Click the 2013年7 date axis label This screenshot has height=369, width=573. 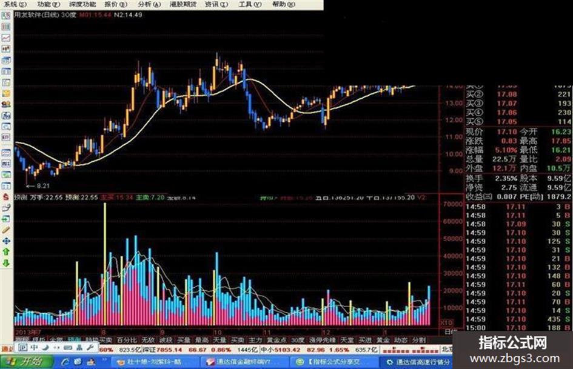[x=27, y=333]
